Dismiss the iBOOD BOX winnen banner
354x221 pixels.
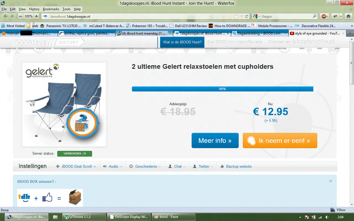pos(330,181)
